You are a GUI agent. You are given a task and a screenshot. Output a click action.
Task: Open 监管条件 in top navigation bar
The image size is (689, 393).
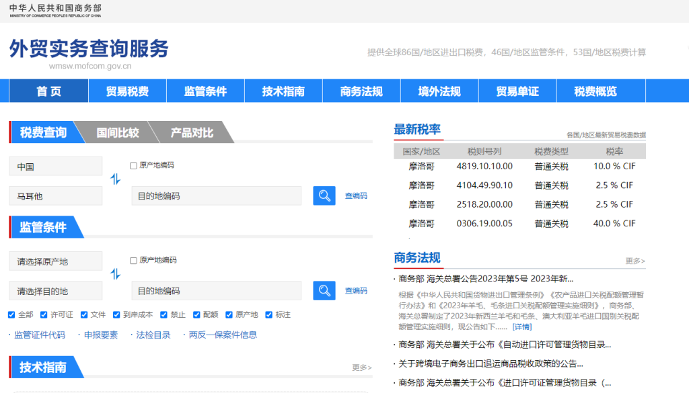coord(205,91)
